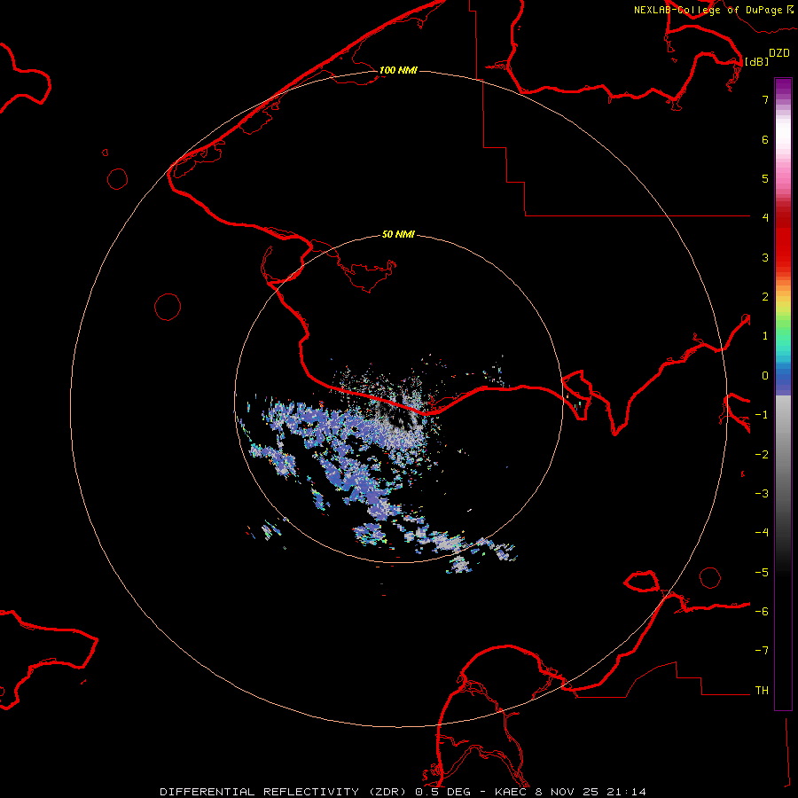Click the -5 value on color scale
The image size is (798, 798).
coord(762,573)
